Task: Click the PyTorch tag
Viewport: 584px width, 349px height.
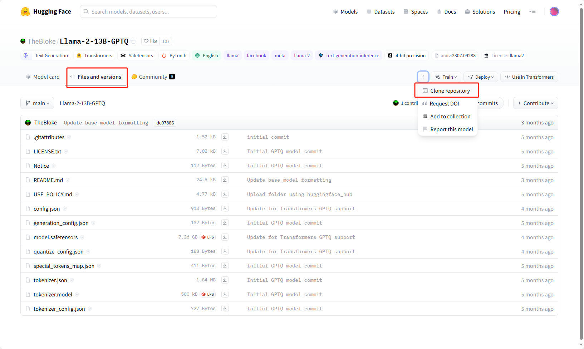Action: pyautogui.click(x=174, y=55)
